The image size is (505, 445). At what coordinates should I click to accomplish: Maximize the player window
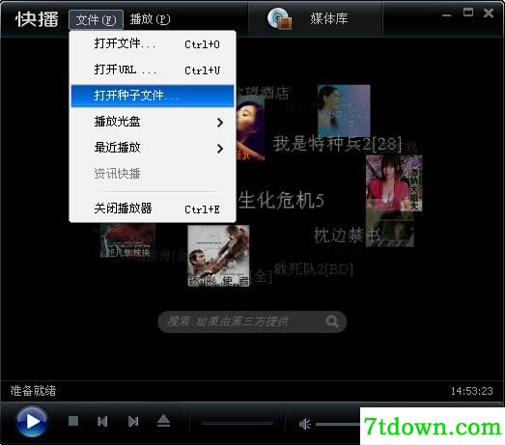[x=468, y=13]
